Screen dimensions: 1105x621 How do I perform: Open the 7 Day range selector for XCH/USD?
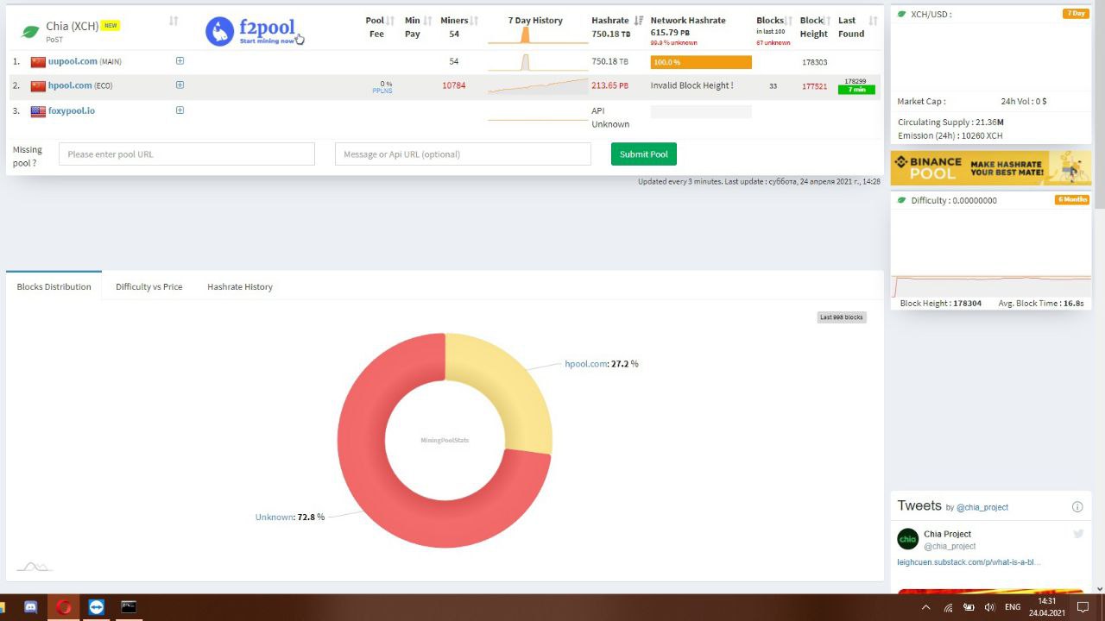tap(1076, 14)
